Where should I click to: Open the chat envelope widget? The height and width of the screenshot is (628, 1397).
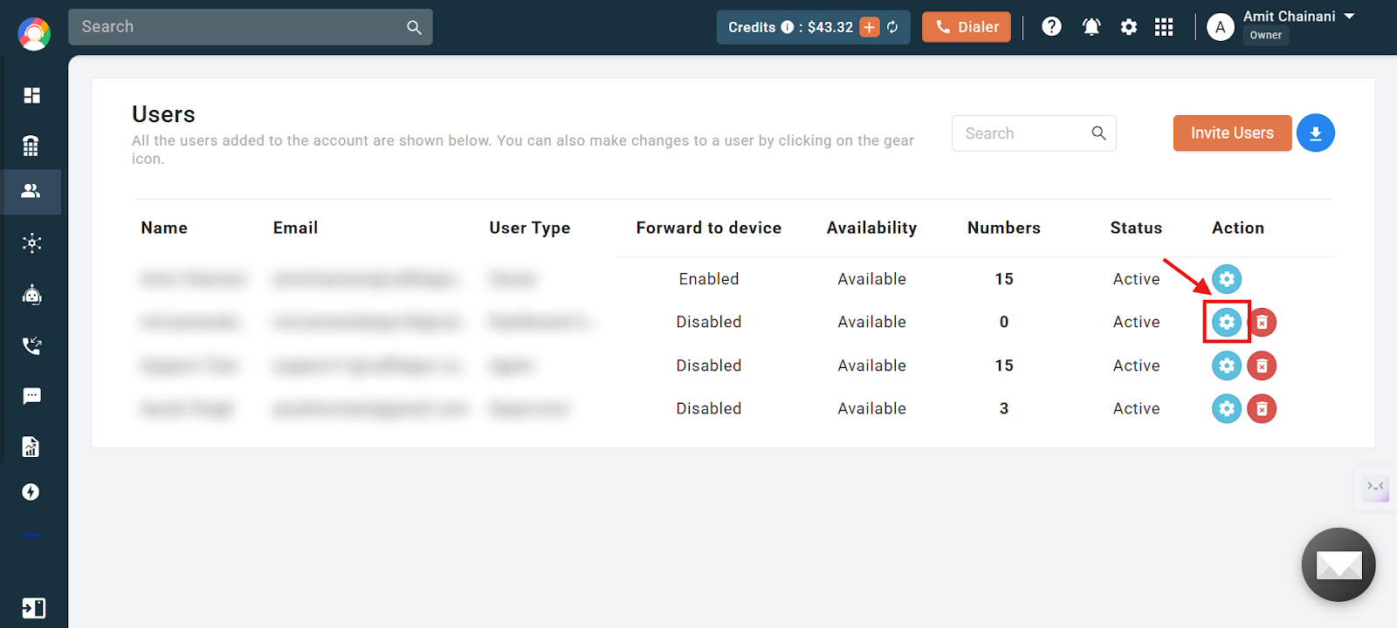coord(1339,565)
